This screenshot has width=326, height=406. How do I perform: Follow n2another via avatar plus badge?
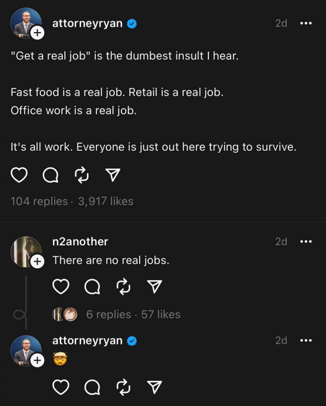(x=37, y=261)
